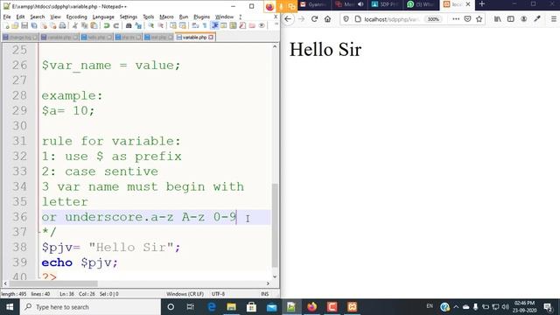Switch to the first Notepad++ document tab
The width and height of the screenshot is (560, 315).
click(x=20, y=37)
